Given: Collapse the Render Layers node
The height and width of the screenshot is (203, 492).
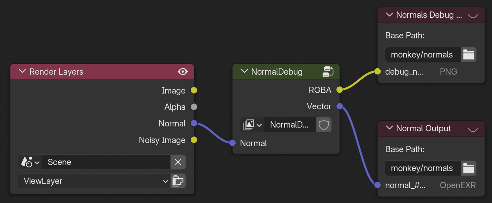Looking at the screenshot, I should click(22, 71).
